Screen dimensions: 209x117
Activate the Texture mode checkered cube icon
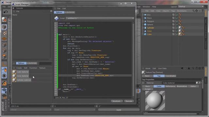tap(4, 33)
